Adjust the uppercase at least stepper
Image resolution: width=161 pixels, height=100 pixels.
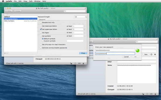(85, 29)
